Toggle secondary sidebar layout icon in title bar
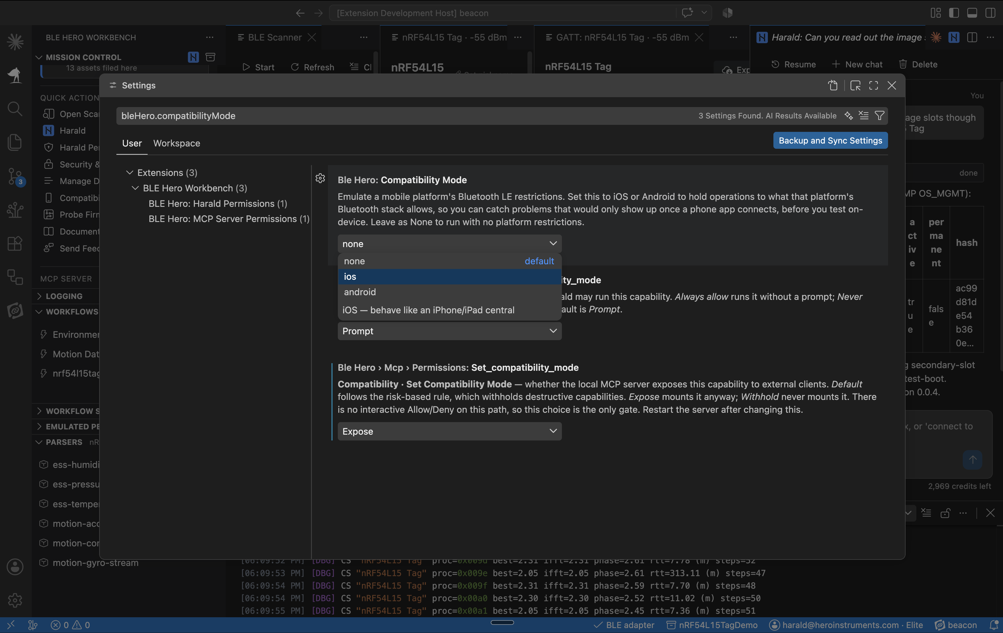This screenshot has width=1003, height=633. [x=990, y=13]
